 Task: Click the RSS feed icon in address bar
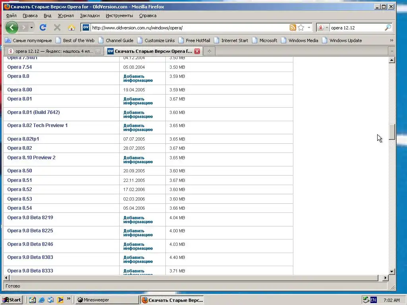point(293,27)
